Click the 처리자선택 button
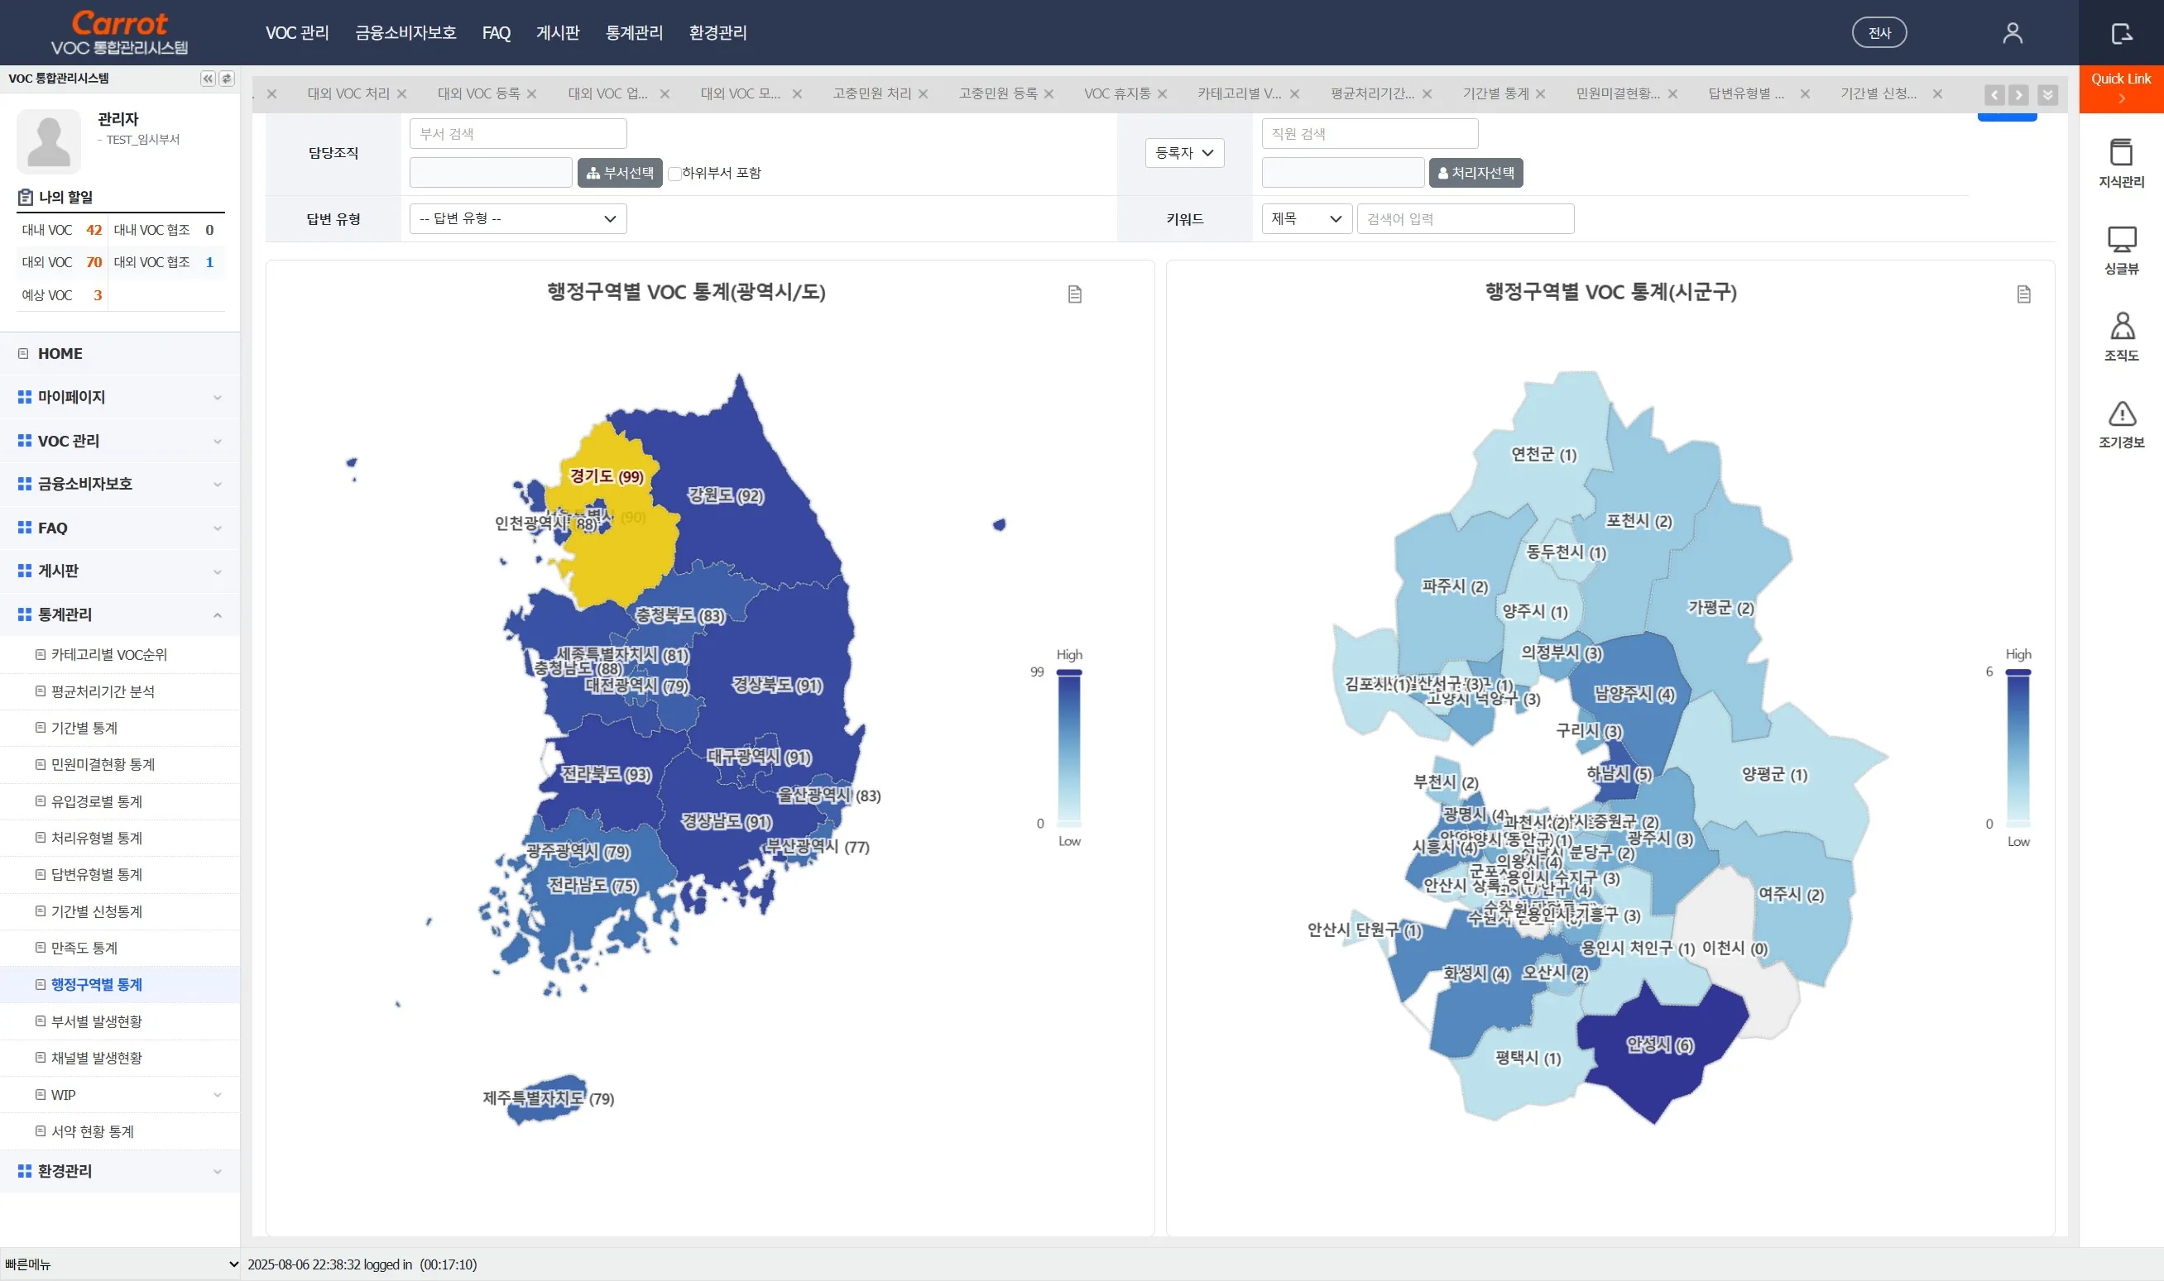 tap(1475, 173)
